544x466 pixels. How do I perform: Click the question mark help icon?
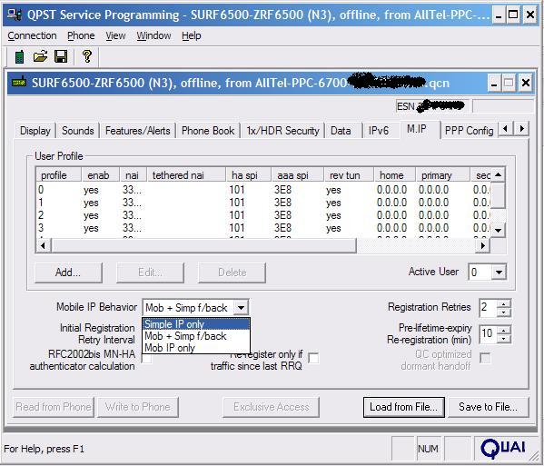point(87,55)
